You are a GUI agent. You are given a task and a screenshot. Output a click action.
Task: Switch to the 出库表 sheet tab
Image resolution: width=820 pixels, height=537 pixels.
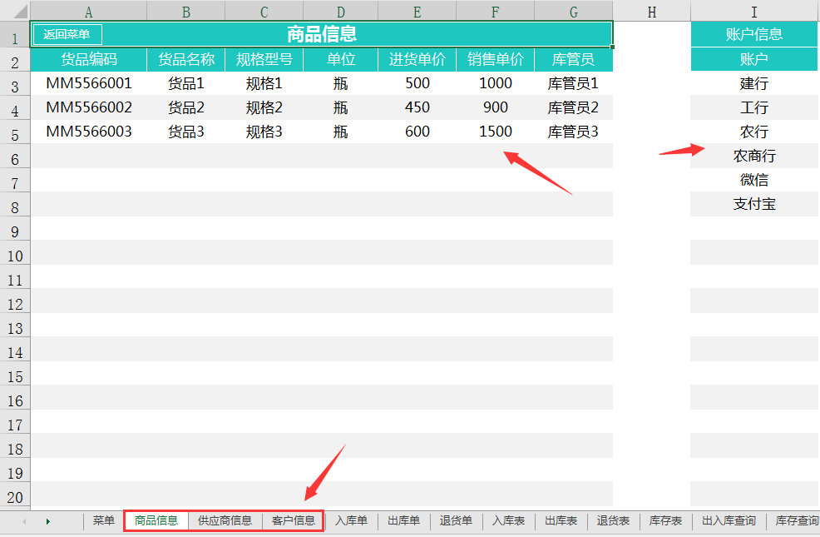[x=561, y=521]
